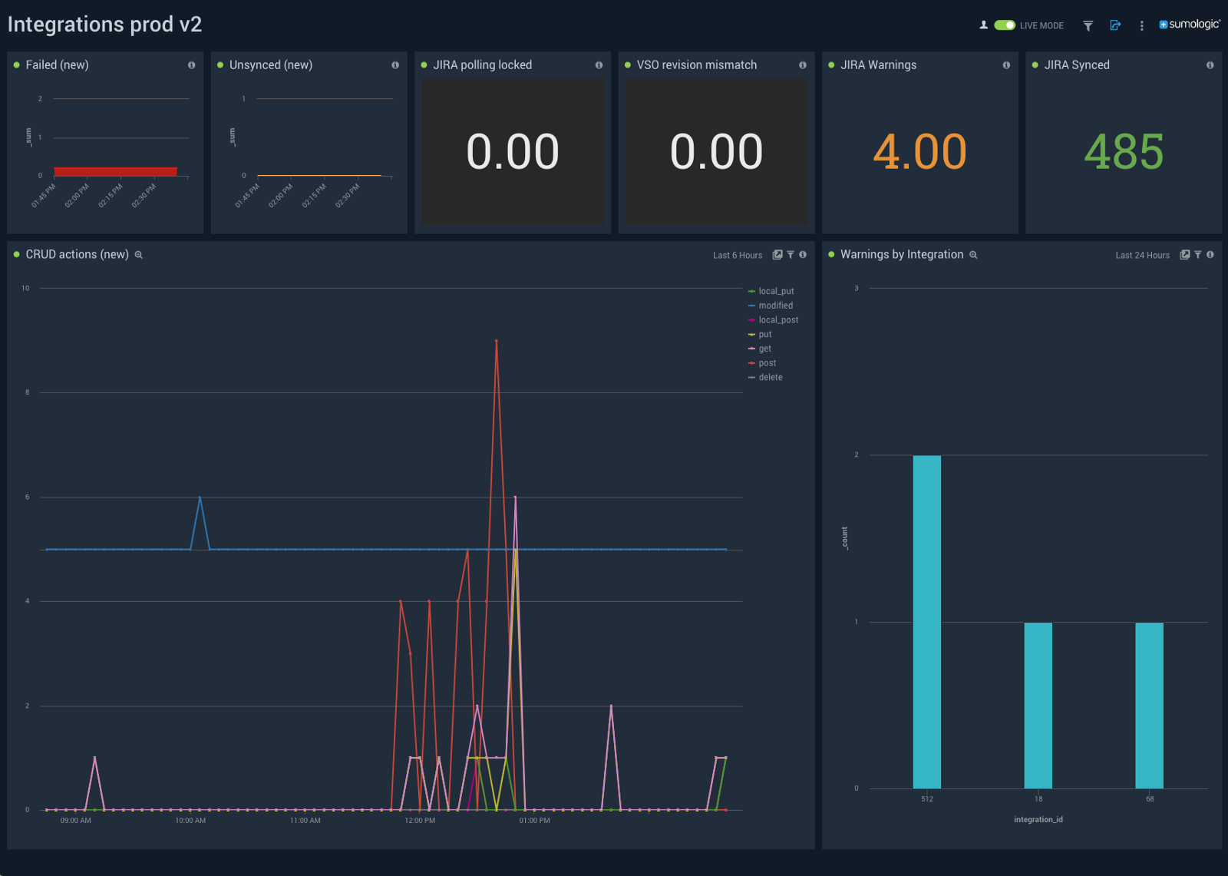The image size is (1228, 876).
Task: Filter the Warnings by Integration panel
Action: click(x=1198, y=255)
